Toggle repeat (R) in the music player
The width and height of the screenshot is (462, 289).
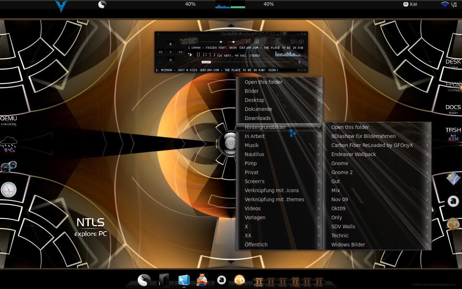[x=301, y=42]
